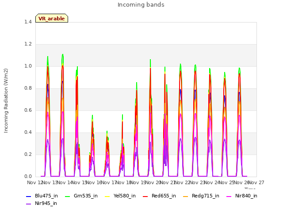Screen dimensions: 283x212
Task: Click the green Grn535_in legend swatch
Action: coord(67,196)
